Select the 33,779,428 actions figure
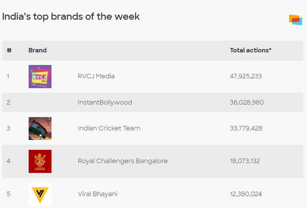 coord(246,128)
